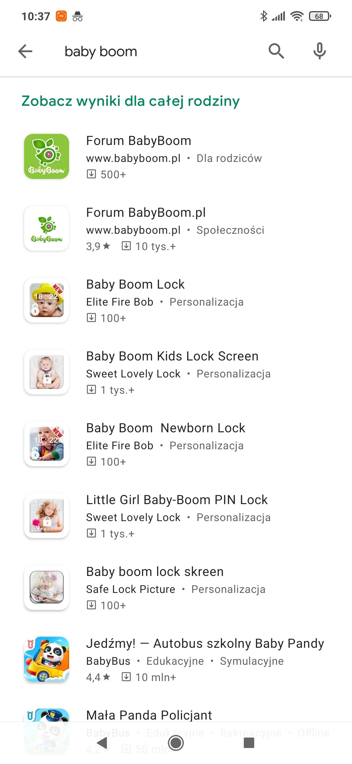Open 'Baby Boom Kids Lock Screen' title
The width and height of the screenshot is (352, 764).
(x=172, y=356)
